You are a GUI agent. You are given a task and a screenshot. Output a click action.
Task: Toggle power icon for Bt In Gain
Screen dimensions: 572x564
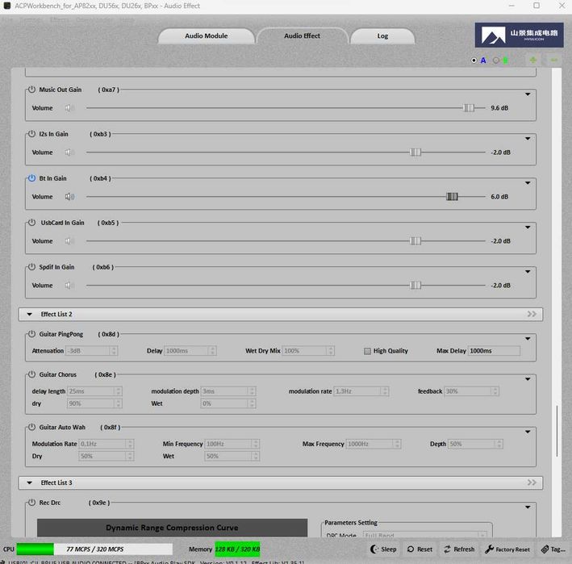click(x=31, y=178)
